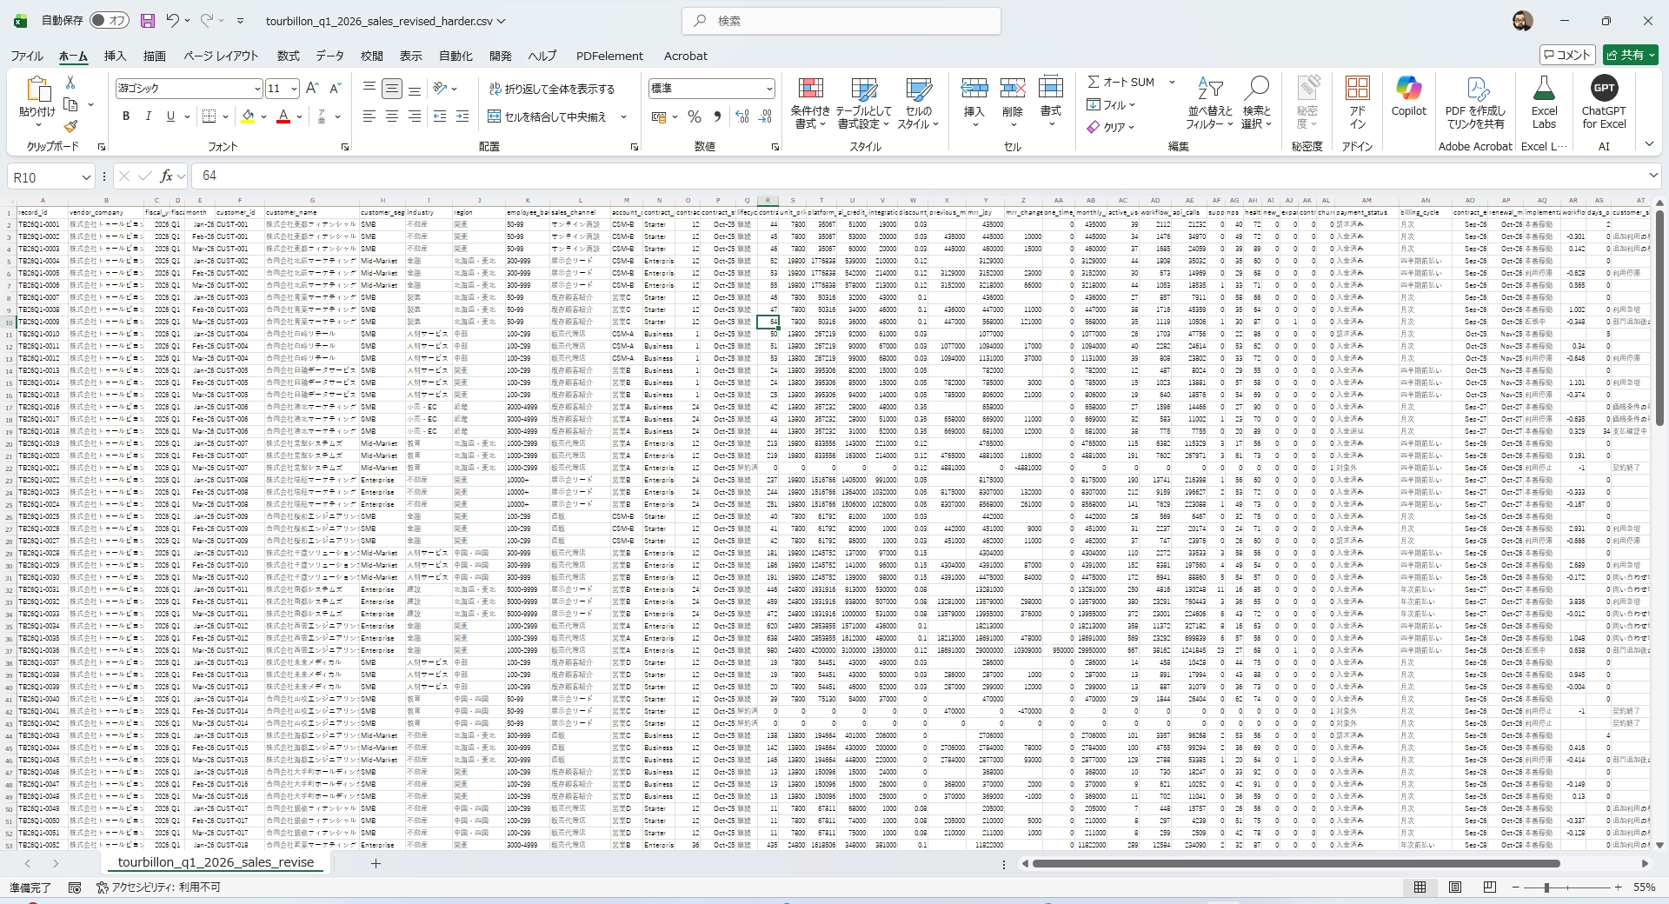Select the tourbillon_q1_2026_sales_revise sheet tab
1669x904 pixels.
click(x=216, y=862)
